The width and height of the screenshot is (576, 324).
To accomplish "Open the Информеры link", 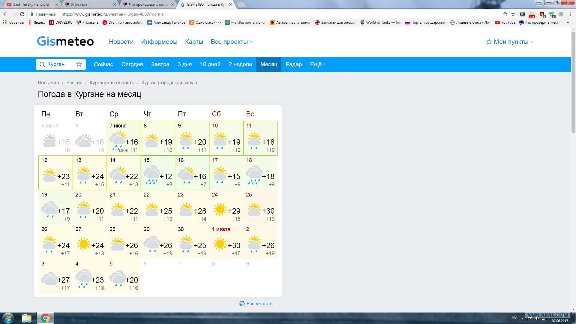I will (x=159, y=42).
